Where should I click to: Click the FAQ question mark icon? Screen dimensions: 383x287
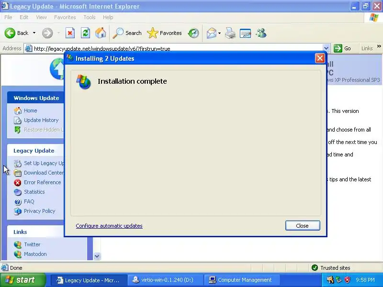click(18, 202)
